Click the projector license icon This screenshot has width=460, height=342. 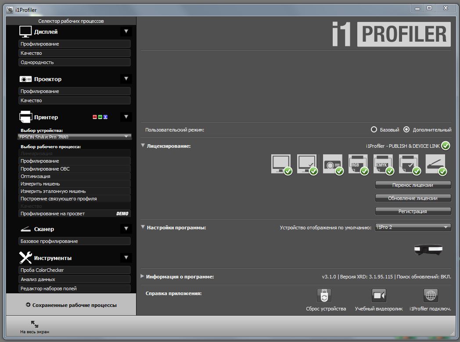tap(333, 164)
